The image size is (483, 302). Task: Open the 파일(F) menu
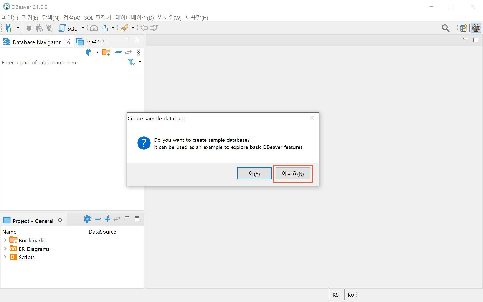10,18
